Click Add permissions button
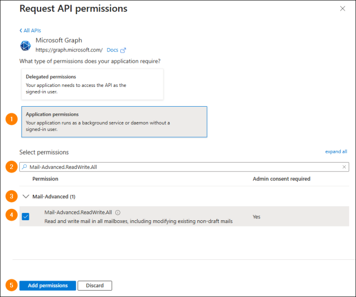 coord(47,286)
